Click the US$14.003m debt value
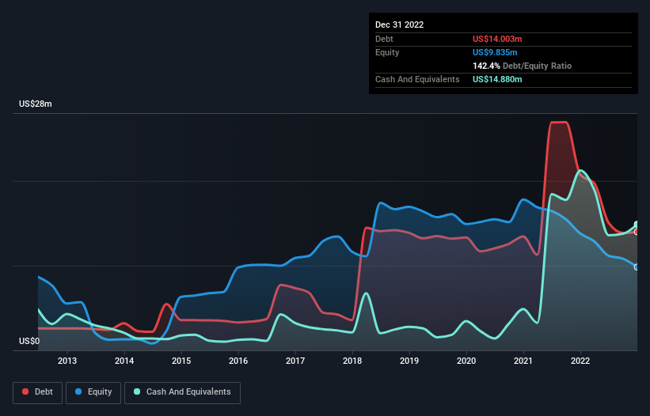The height and width of the screenshot is (416, 650). 497,39
